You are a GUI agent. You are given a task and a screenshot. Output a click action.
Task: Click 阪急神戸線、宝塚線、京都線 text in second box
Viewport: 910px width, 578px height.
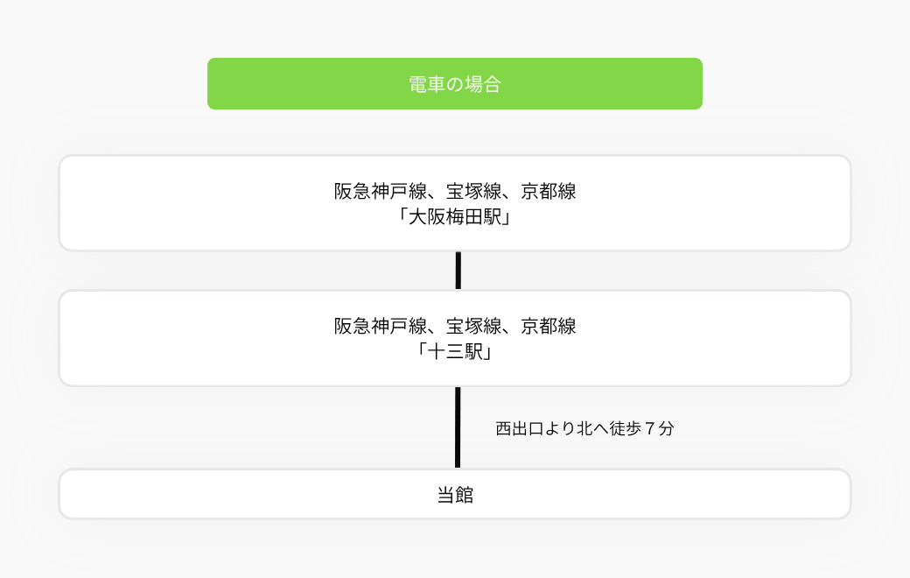pos(455,326)
